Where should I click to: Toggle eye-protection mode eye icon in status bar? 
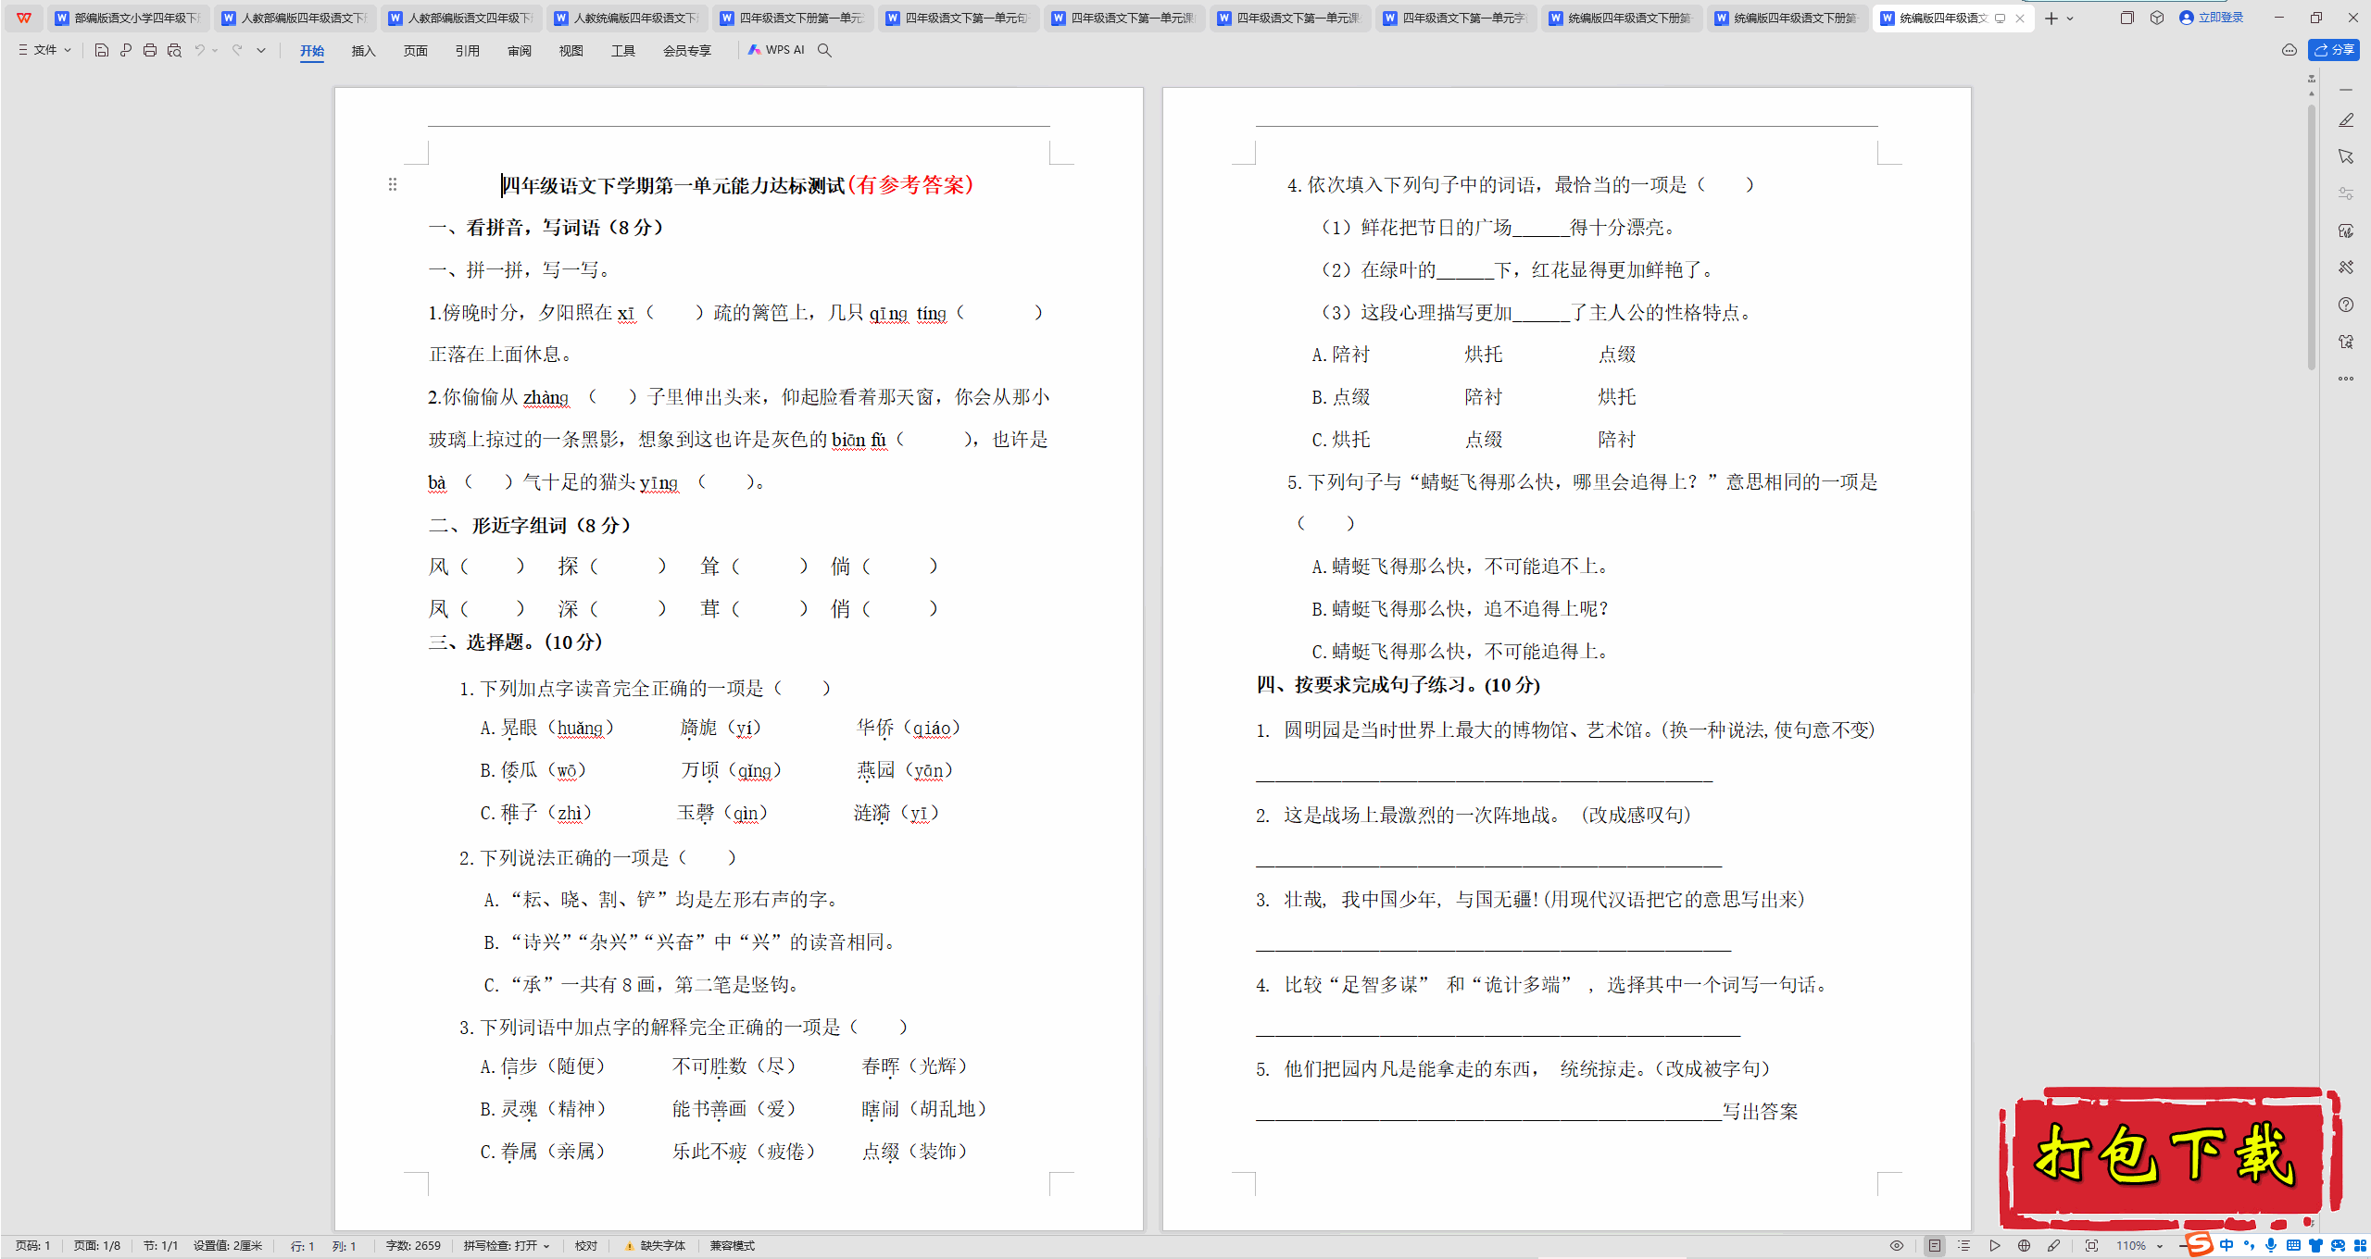click(1897, 1246)
